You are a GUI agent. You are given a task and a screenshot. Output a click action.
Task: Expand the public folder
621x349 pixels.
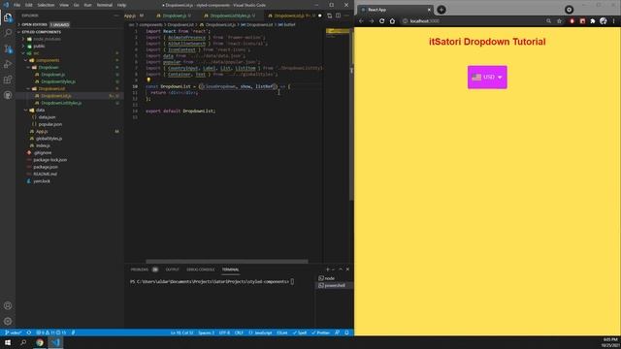pos(39,46)
